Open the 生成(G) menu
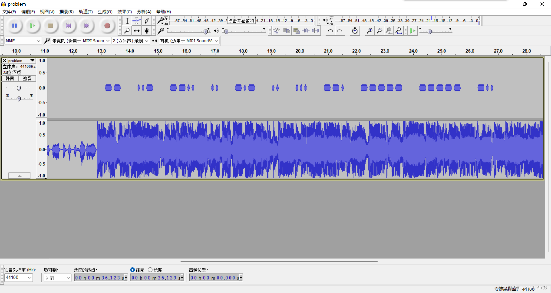The width and height of the screenshot is (551, 293). [x=105, y=12]
